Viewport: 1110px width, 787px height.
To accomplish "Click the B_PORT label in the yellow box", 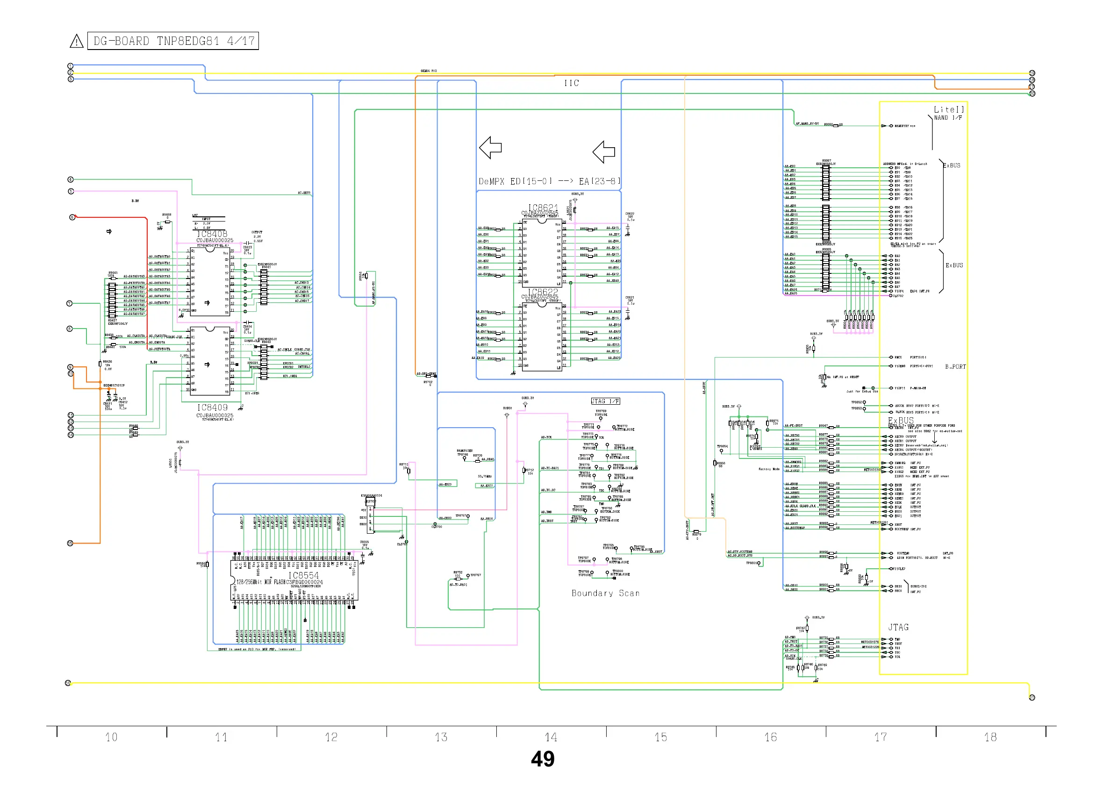I will click(x=955, y=367).
